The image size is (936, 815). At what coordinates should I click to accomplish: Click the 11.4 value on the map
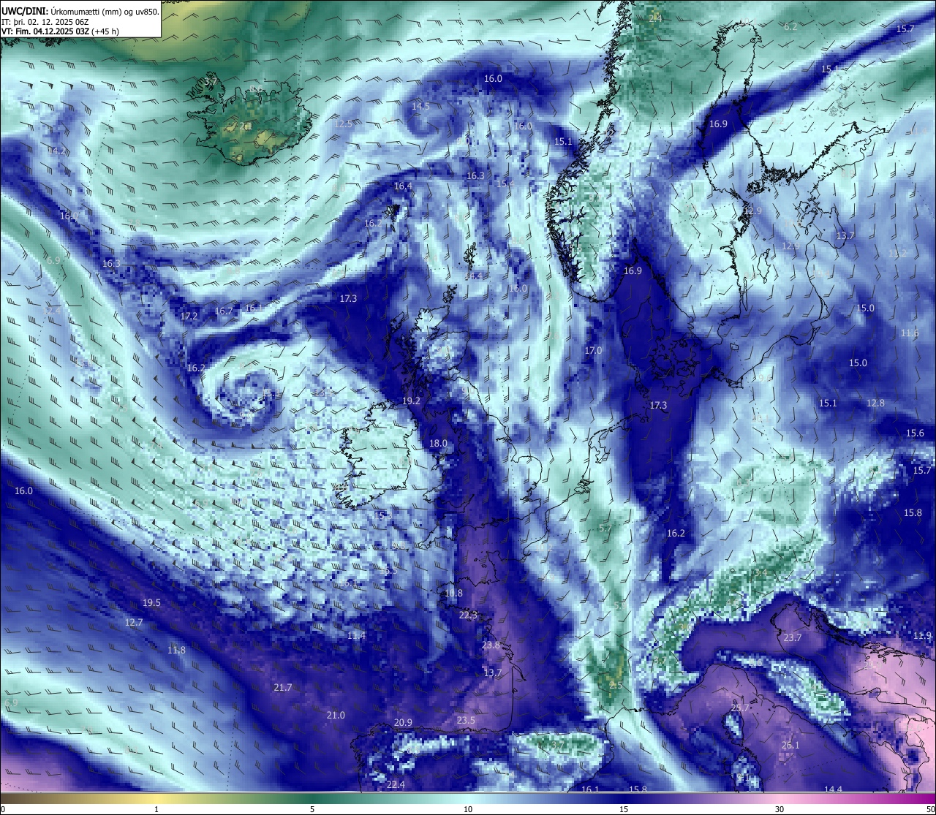pyautogui.click(x=356, y=636)
